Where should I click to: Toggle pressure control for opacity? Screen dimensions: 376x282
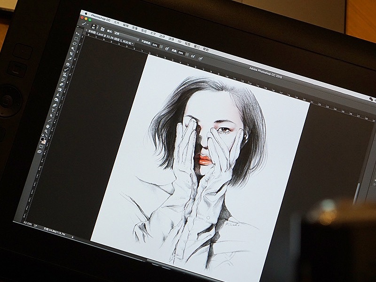pos(167,48)
